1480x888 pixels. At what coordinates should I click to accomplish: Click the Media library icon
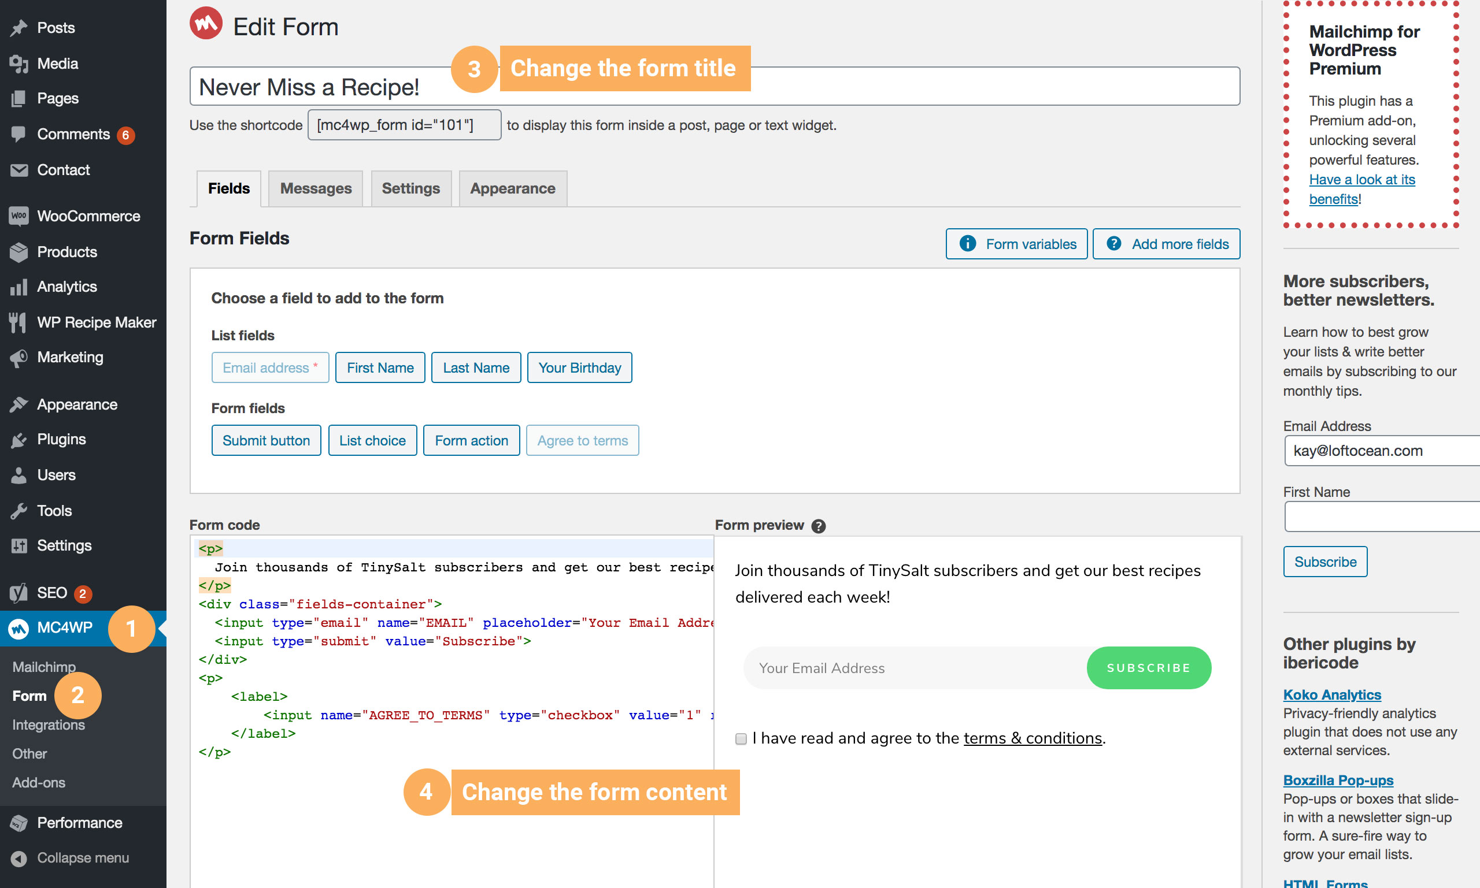click(18, 63)
